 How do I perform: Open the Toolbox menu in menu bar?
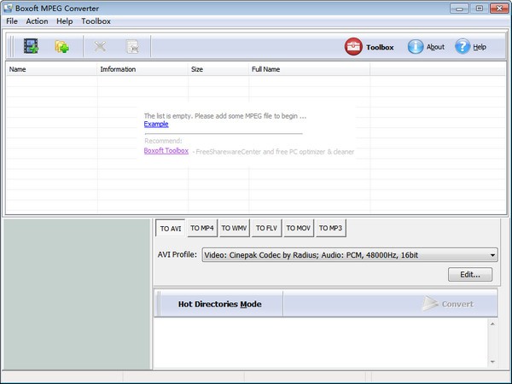[96, 20]
